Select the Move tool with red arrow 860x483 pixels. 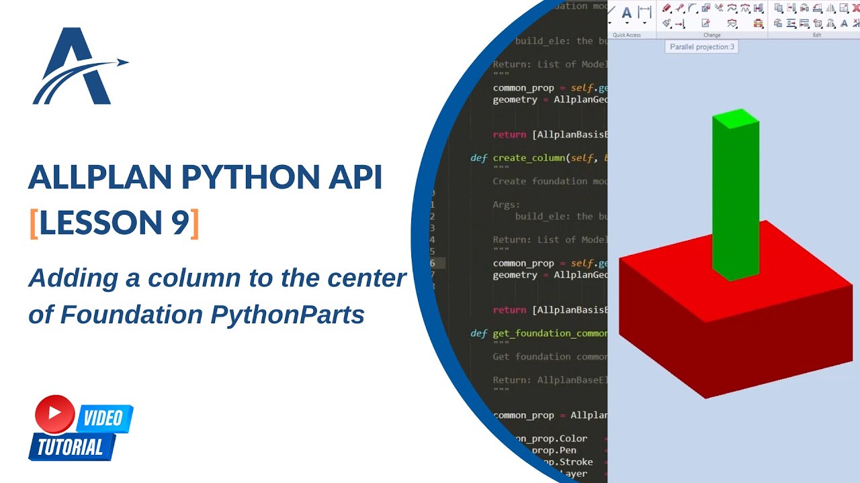click(x=791, y=8)
